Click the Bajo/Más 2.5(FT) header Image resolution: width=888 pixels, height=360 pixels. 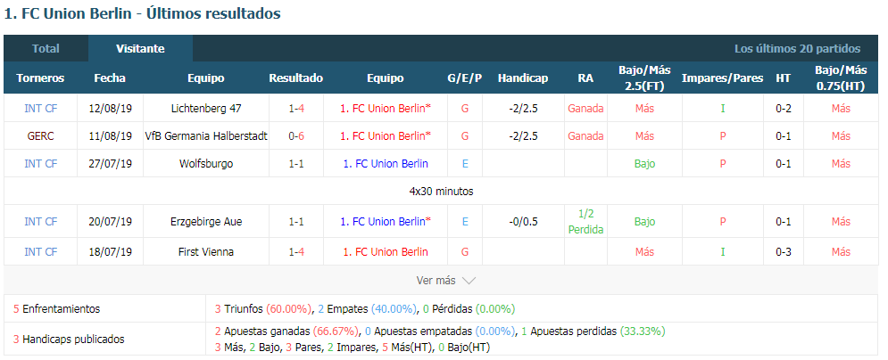tap(644, 78)
